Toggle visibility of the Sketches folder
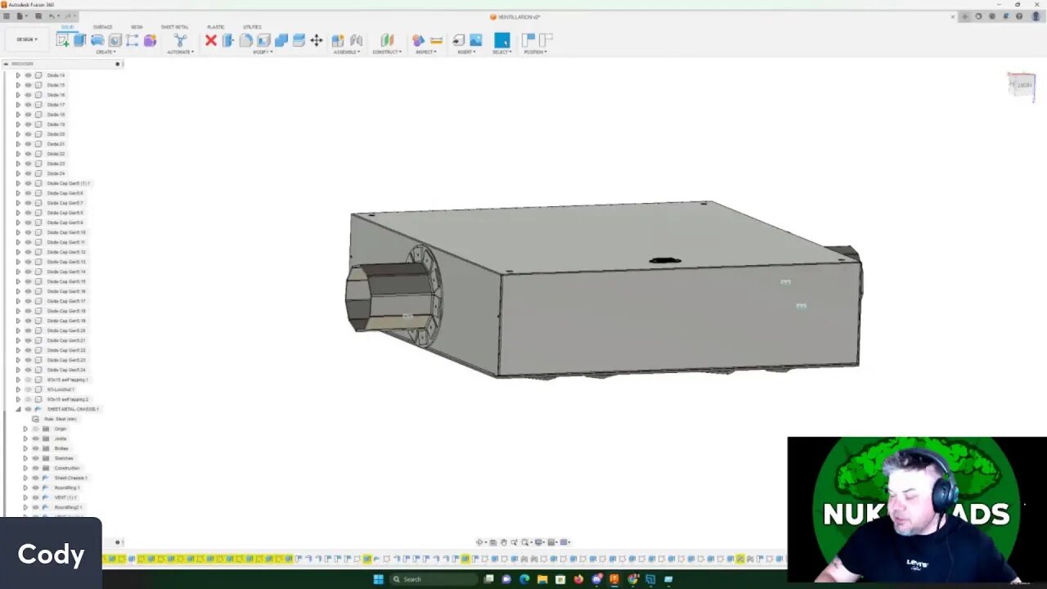 click(x=35, y=458)
